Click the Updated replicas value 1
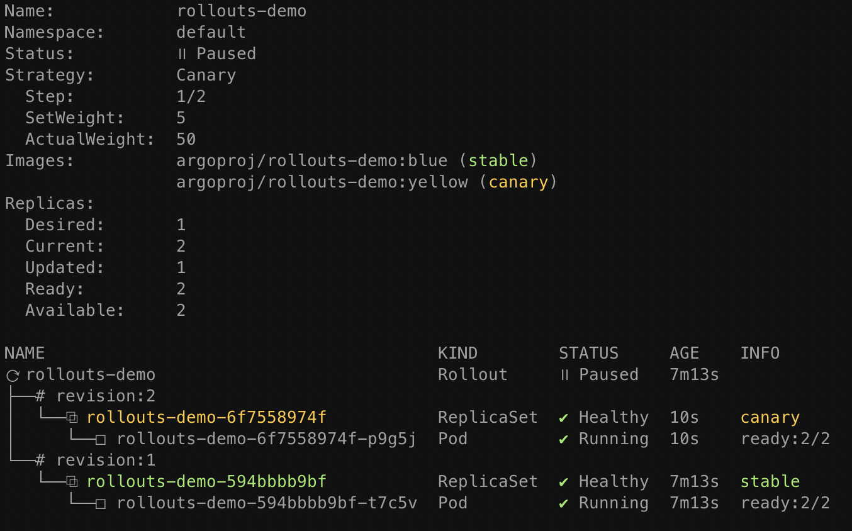Image resolution: width=852 pixels, height=531 pixels. [x=181, y=268]
